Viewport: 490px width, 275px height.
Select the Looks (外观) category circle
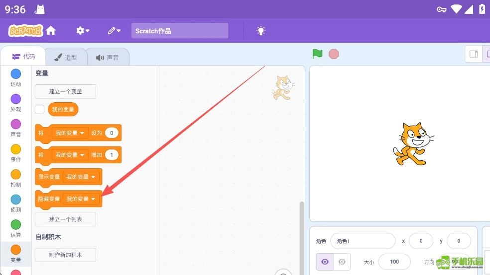16,99
